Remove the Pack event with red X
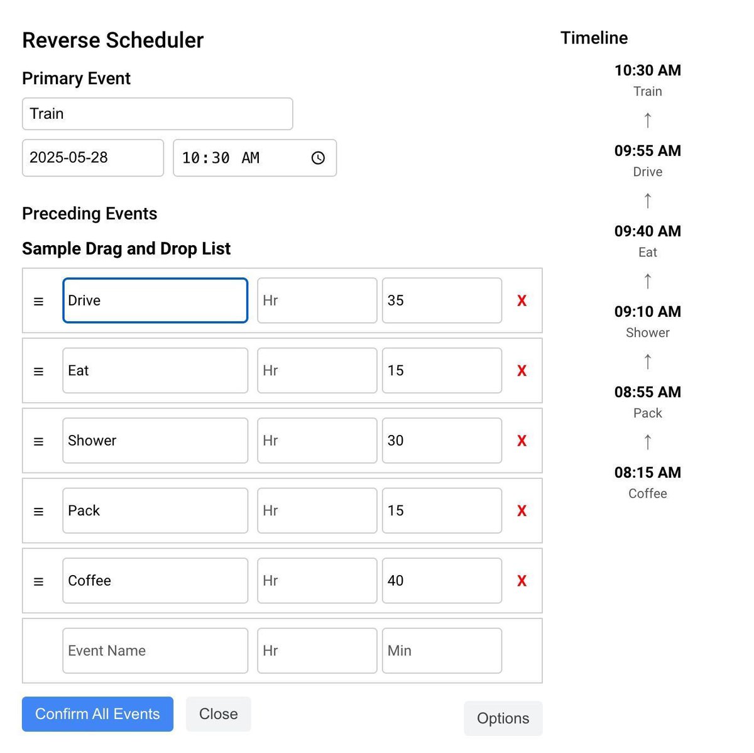Screen dimensions: 754x753 click(522, 511)
